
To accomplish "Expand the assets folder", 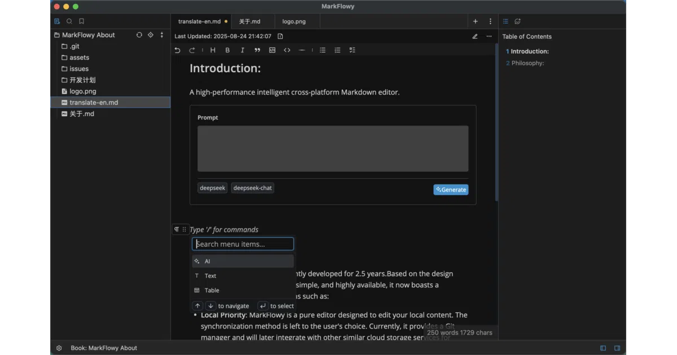I will pyautogui.click(x=111, y=57).
